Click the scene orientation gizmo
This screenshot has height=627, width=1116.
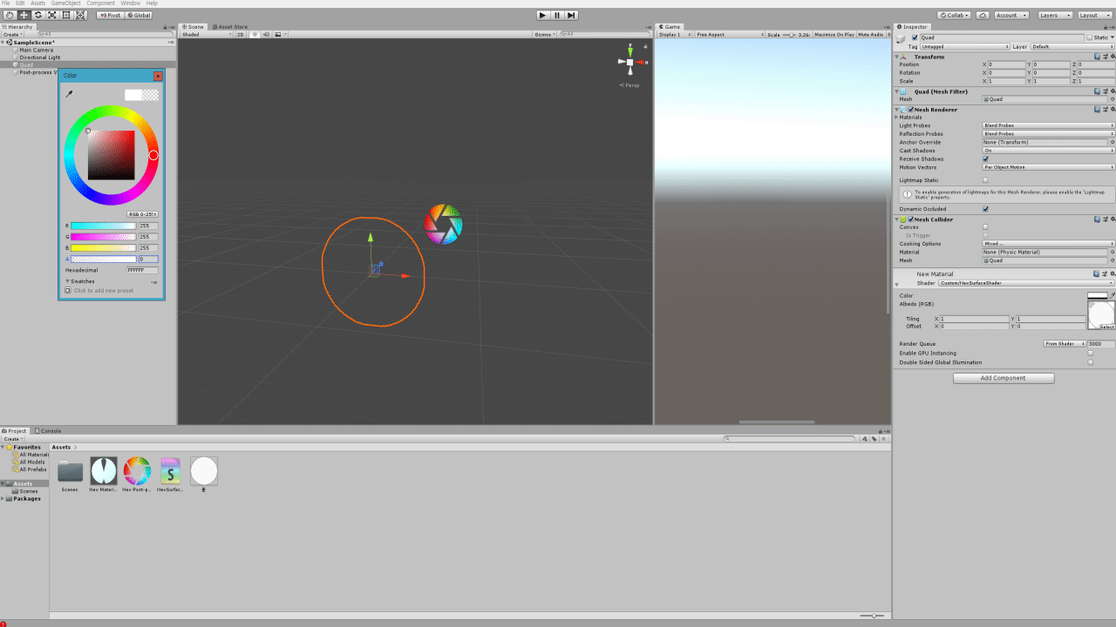pos(631,63)
